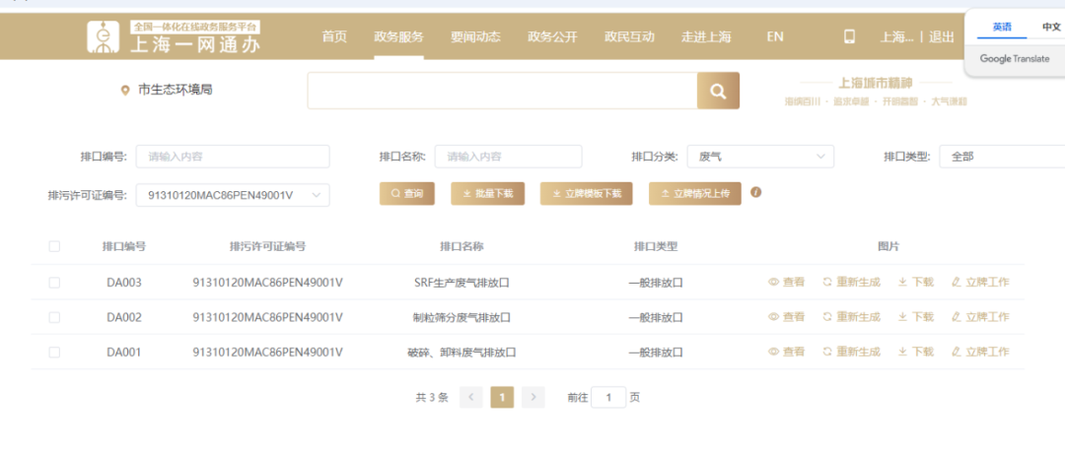
Task: Regenerate image for DA002 row
Action: pyautogui.click(x=851, y=317)
